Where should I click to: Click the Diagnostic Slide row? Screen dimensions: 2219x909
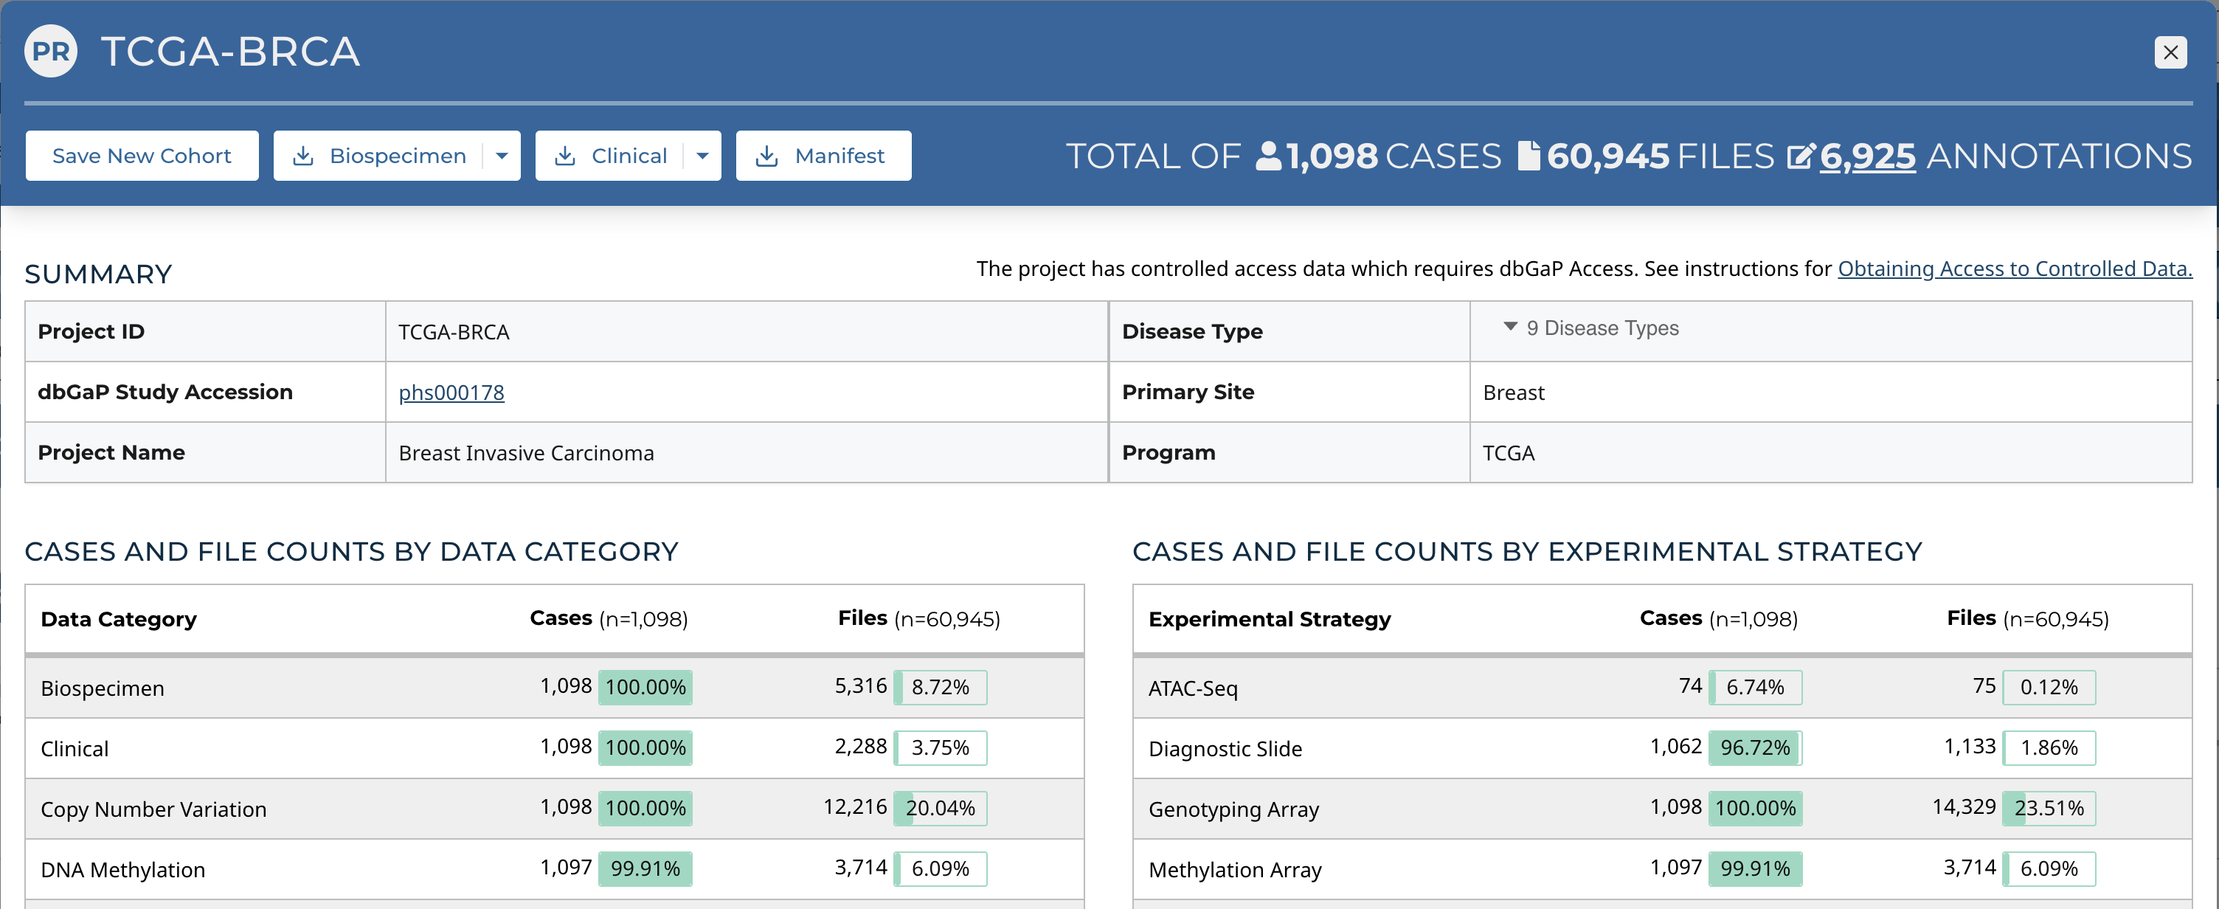(1225, 749)
